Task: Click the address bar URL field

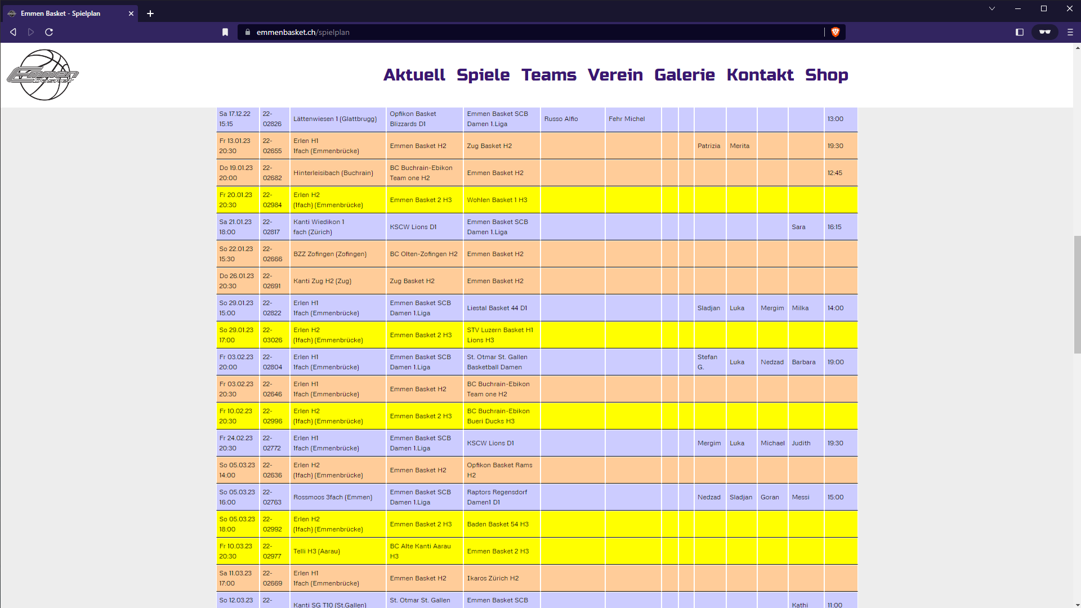Action: (x=507, y=32)
